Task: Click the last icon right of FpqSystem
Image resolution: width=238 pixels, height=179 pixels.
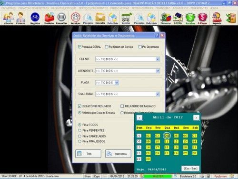Action: click(232, 176)
